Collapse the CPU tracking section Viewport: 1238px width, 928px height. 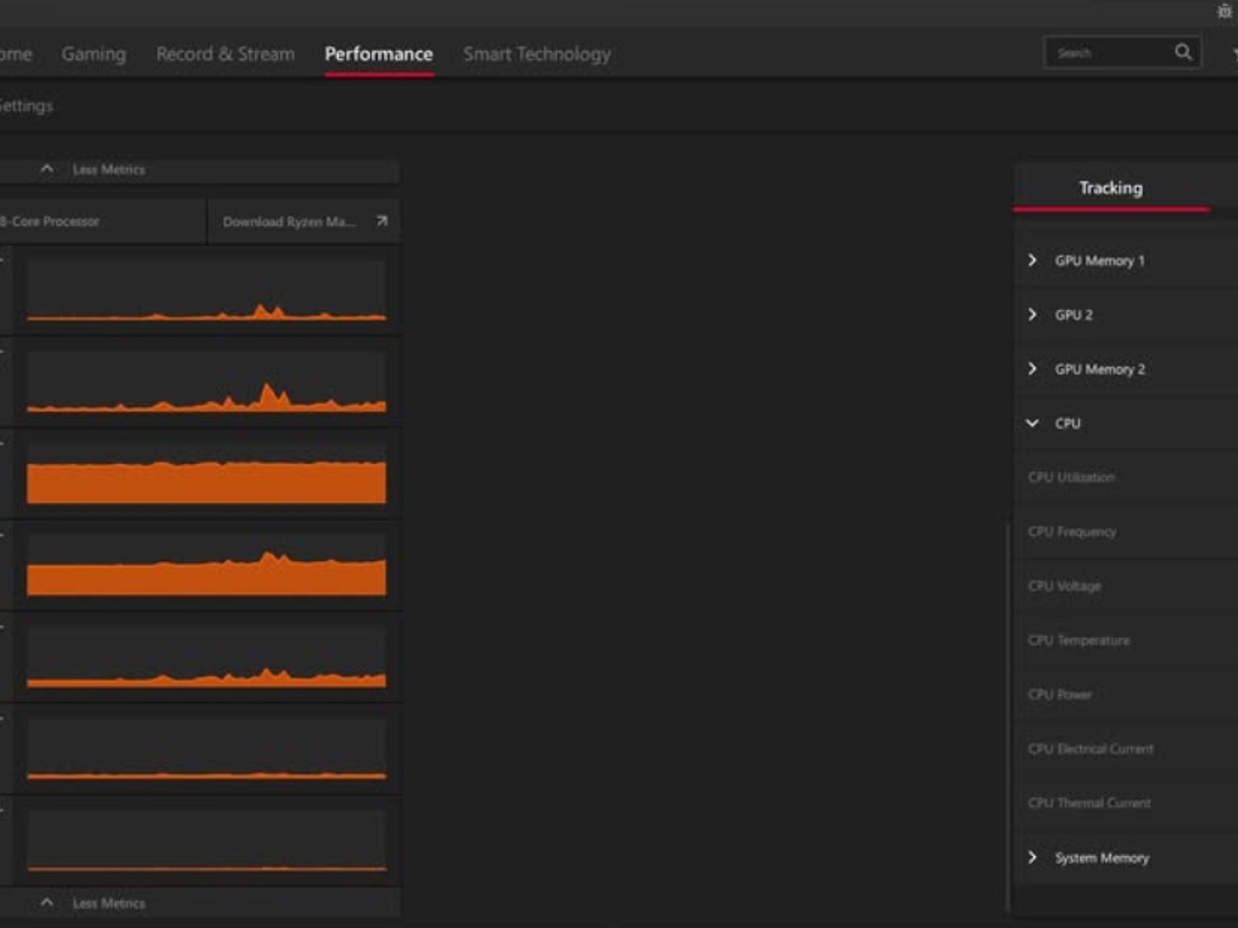point(1032,423)
